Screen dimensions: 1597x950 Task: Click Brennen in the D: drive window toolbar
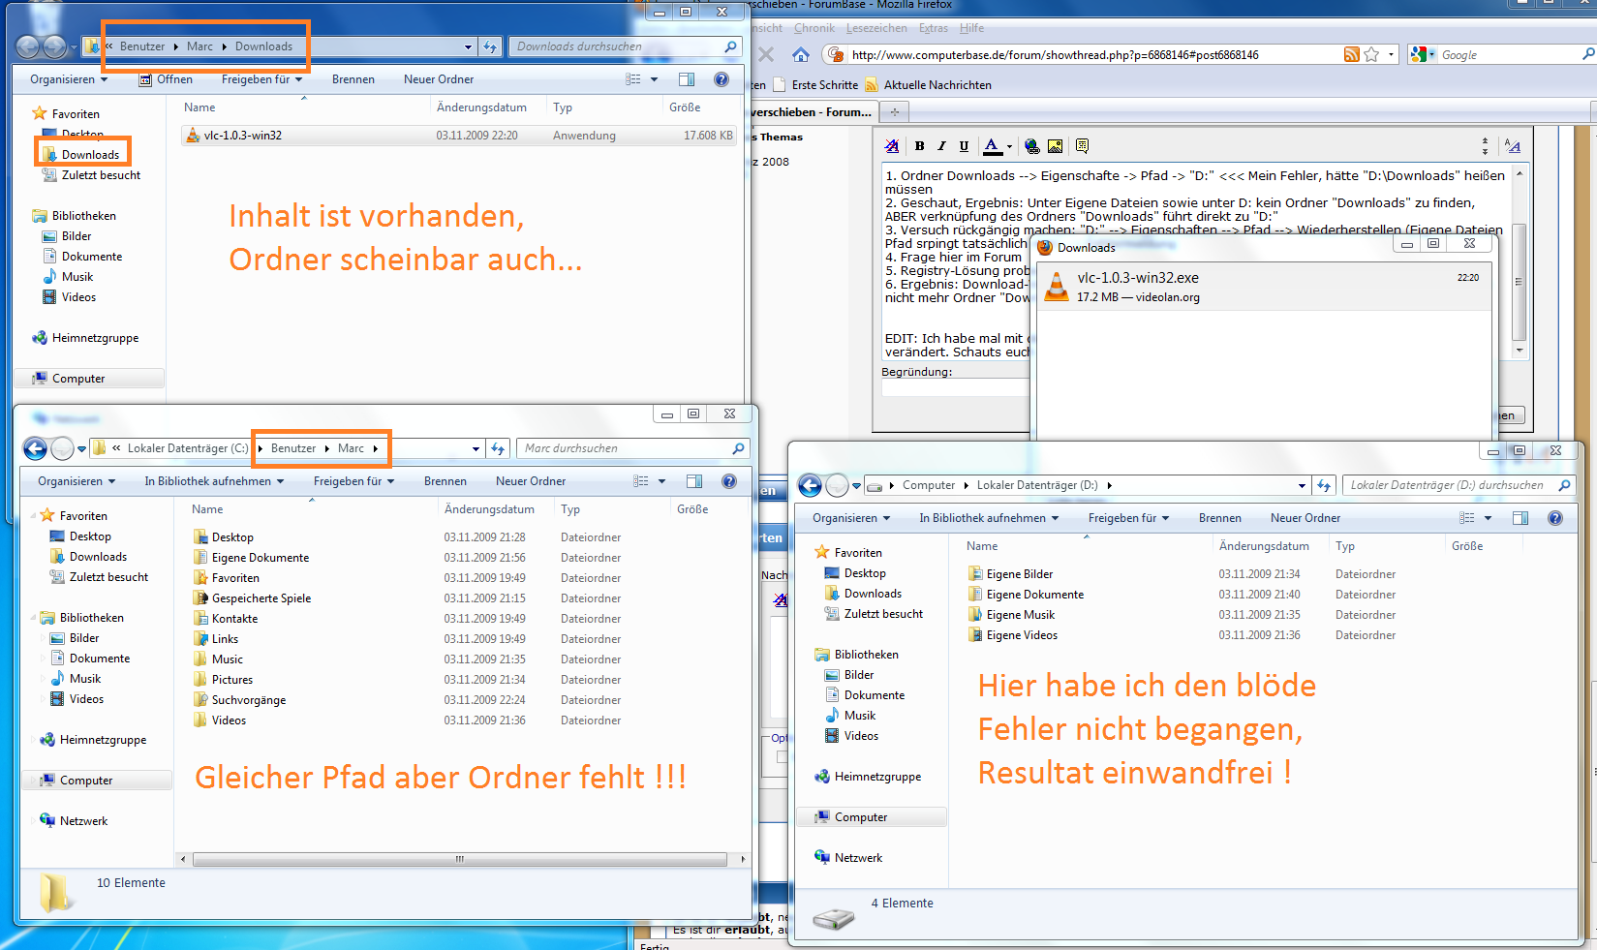[x=1219, y=518]
